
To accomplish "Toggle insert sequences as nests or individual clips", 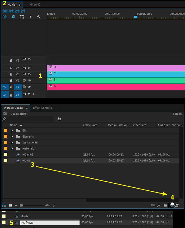I will coord(5,17).
